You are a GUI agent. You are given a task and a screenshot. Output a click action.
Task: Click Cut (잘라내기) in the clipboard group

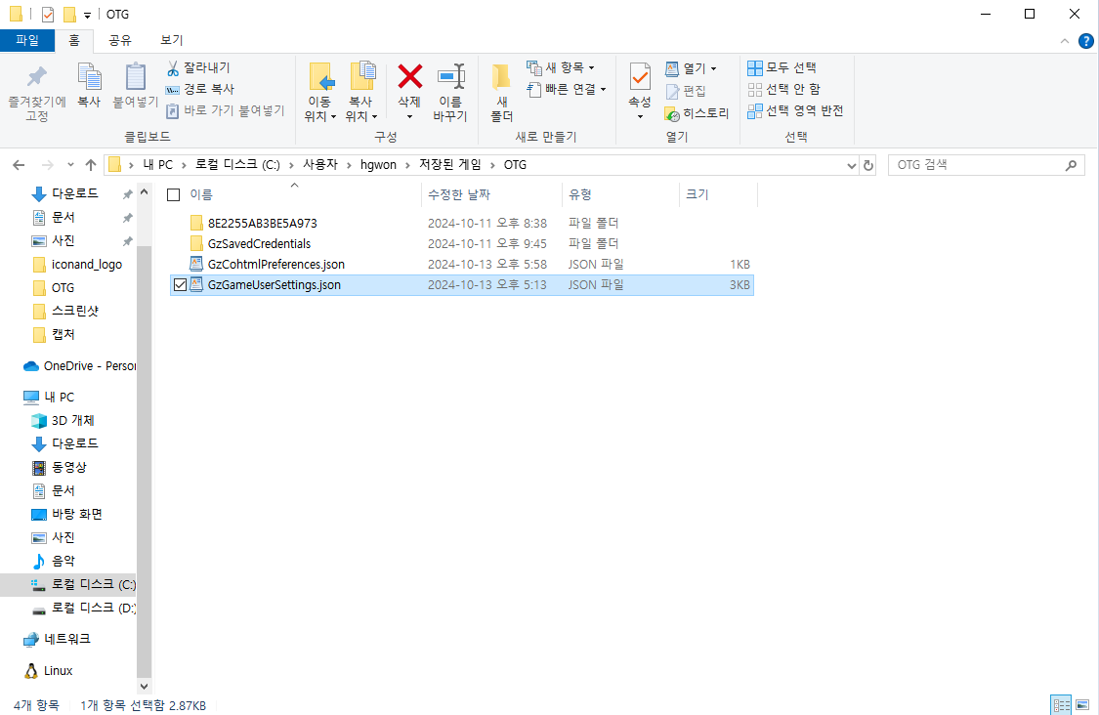click(x=198, y=67)
